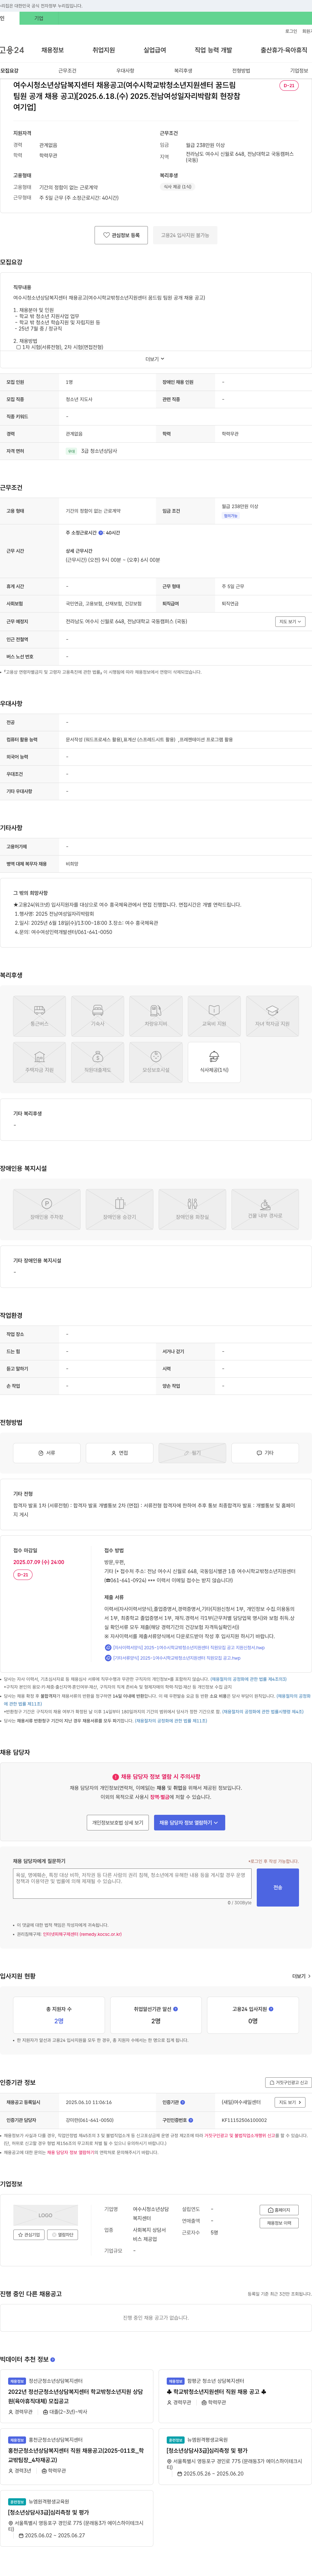Click the company LOGO placeholder image
The image size is (312, 2576).
coord(45,2215)
